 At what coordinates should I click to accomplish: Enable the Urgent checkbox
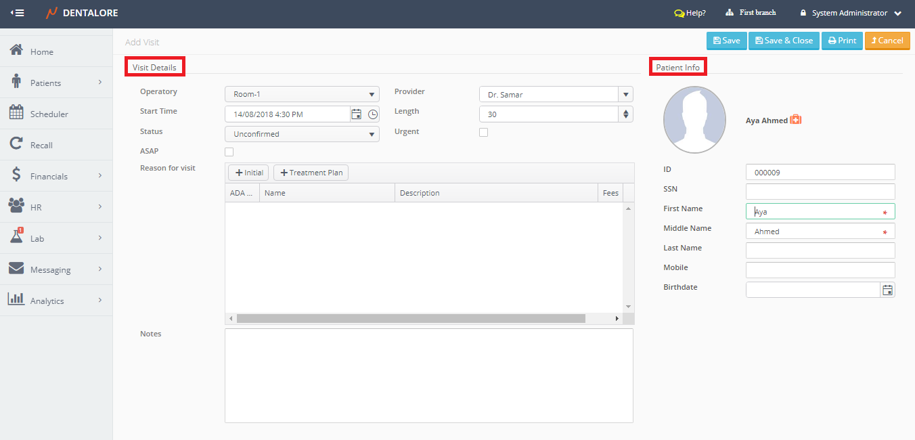pos(483,133)
